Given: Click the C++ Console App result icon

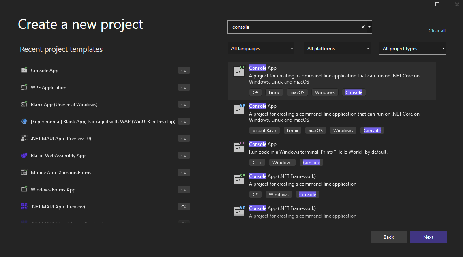Looking at the screenshot, I should (x=239, y=147).
